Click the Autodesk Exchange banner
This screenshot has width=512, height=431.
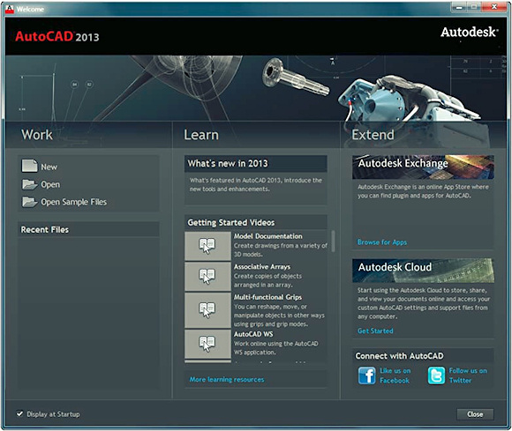pos(423,167)
